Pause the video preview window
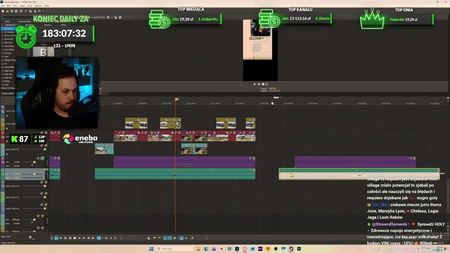 259,84
